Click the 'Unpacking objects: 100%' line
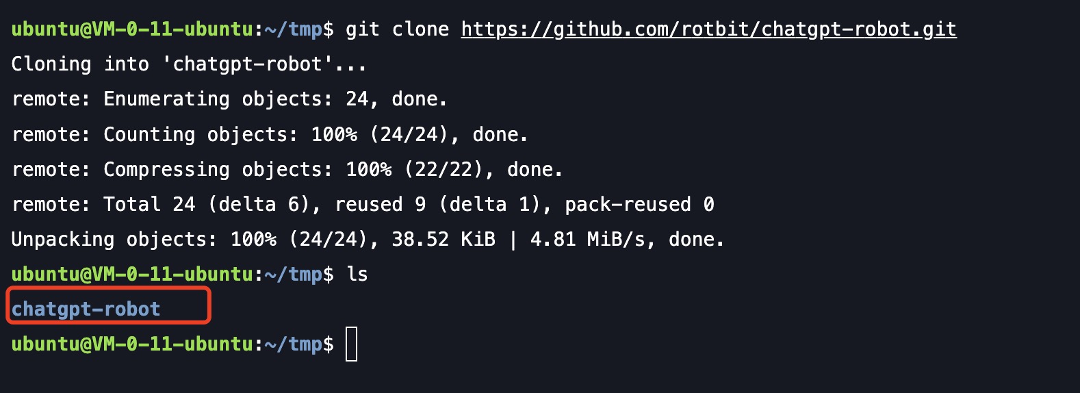This screenshot has height=393, width=1080. [x=368, y=239]
